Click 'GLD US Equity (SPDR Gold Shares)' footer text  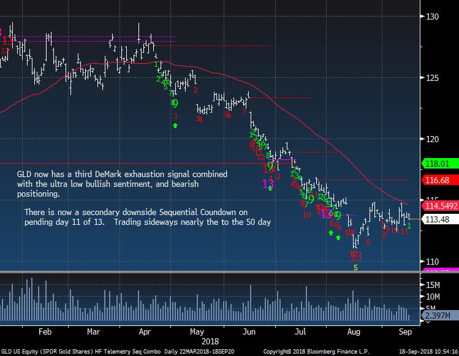coord(47,352)
